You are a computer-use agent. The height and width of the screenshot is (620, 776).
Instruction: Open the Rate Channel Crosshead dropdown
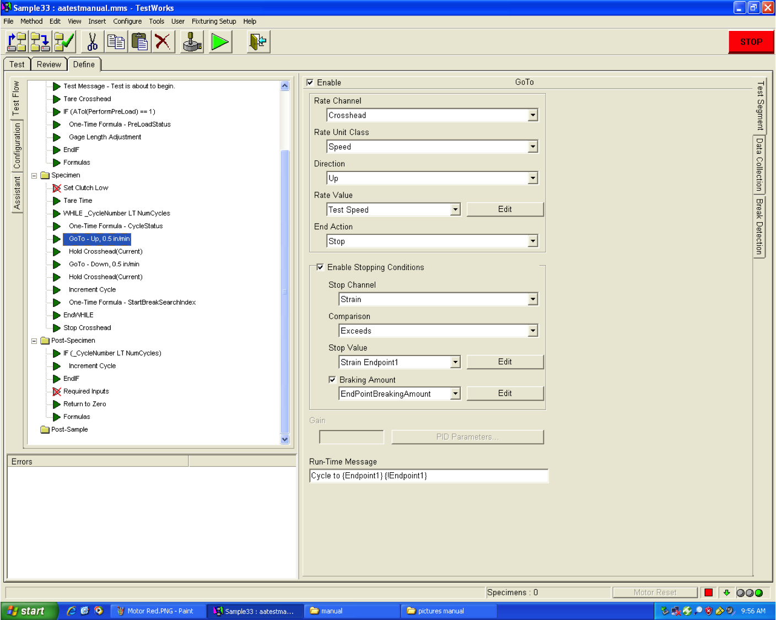532,115
